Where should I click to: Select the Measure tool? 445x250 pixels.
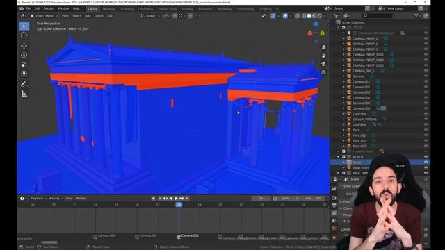click(24, 94)
